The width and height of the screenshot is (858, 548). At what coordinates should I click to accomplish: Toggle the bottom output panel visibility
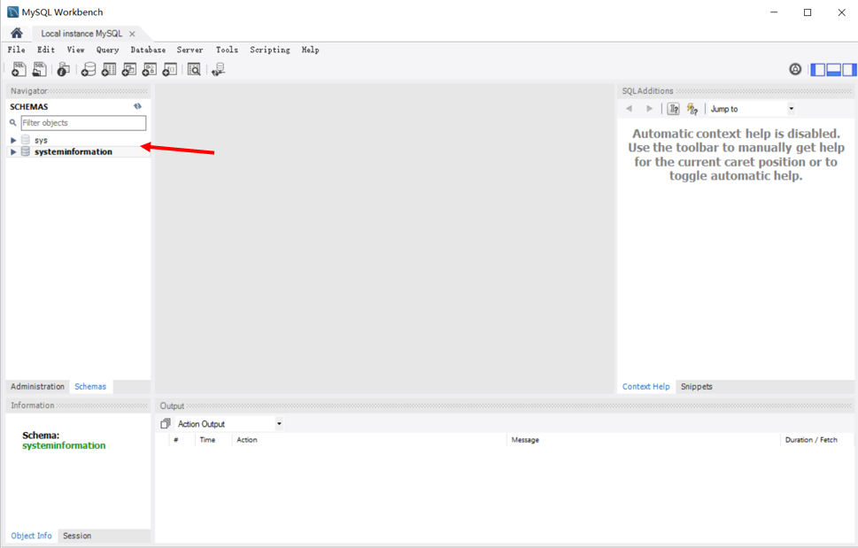pyautogui.click(x=833, y=69)
